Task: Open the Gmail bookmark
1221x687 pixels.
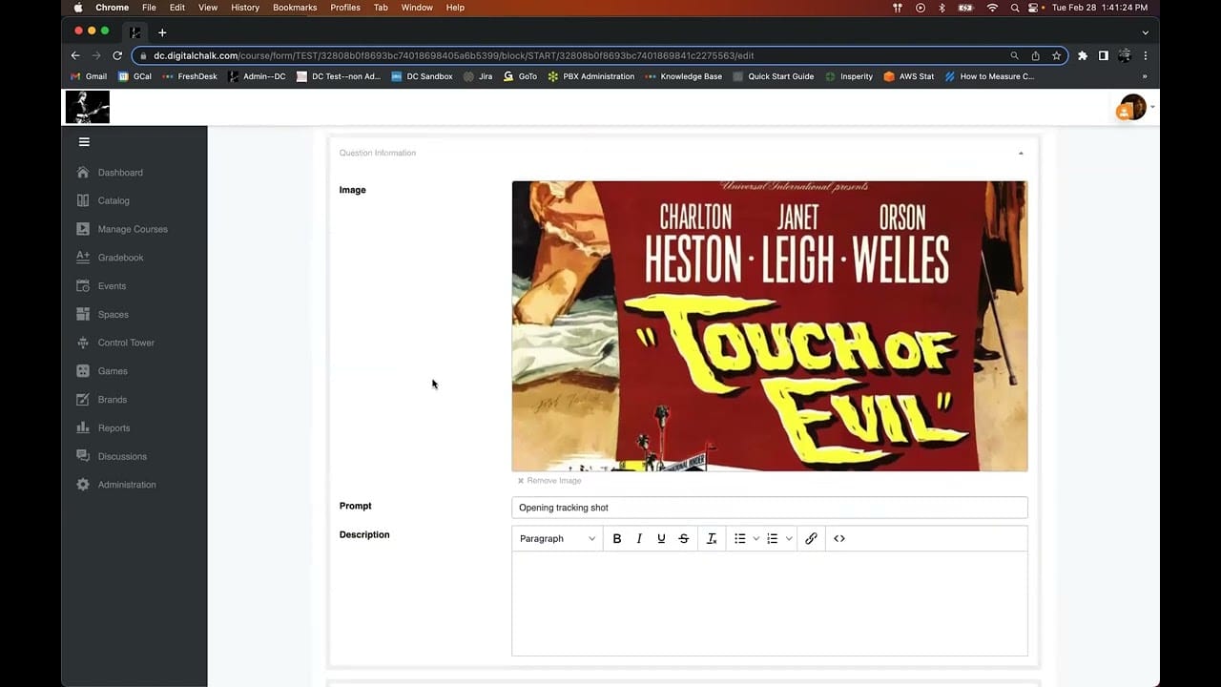Action: click(89, 76)
